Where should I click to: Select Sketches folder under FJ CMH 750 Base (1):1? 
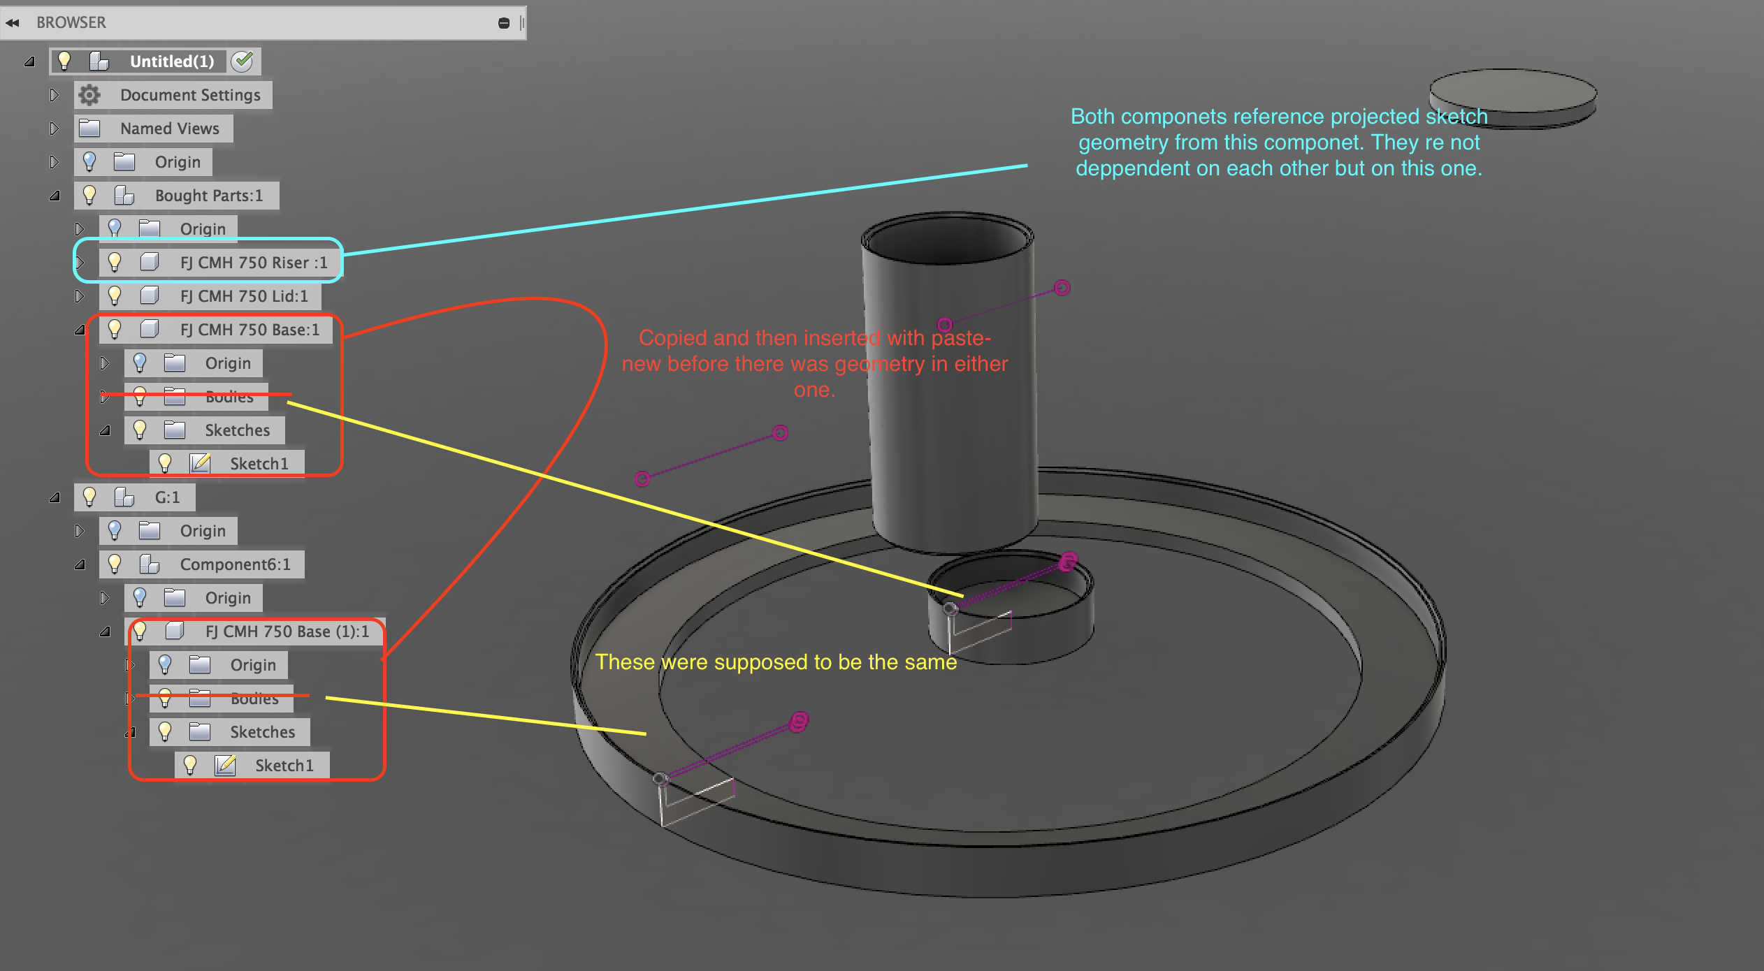(x=230, y=732)
